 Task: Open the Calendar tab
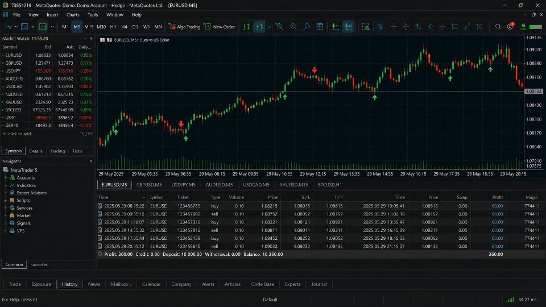[151, 284]
